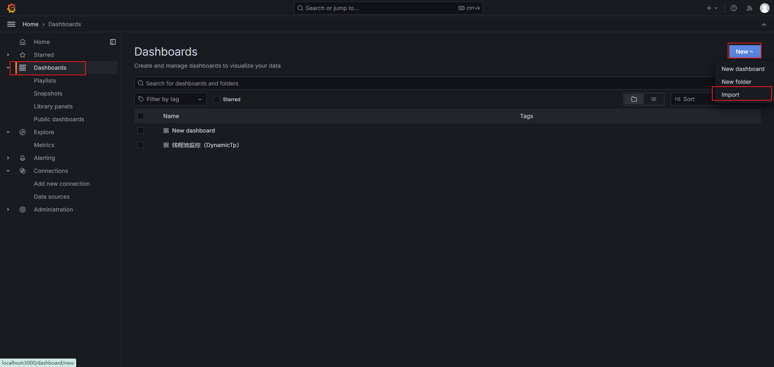Select Import from the New menu
Image resolution: width=774 pixels, height=367 pixels.
click(x=730, y=95)
